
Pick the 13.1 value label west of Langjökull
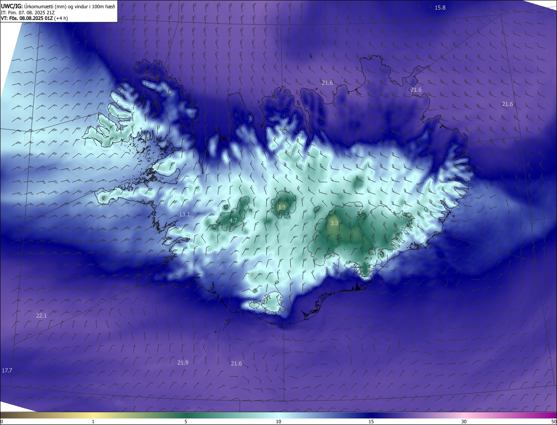pyautogui.click(x=185, y=214)
